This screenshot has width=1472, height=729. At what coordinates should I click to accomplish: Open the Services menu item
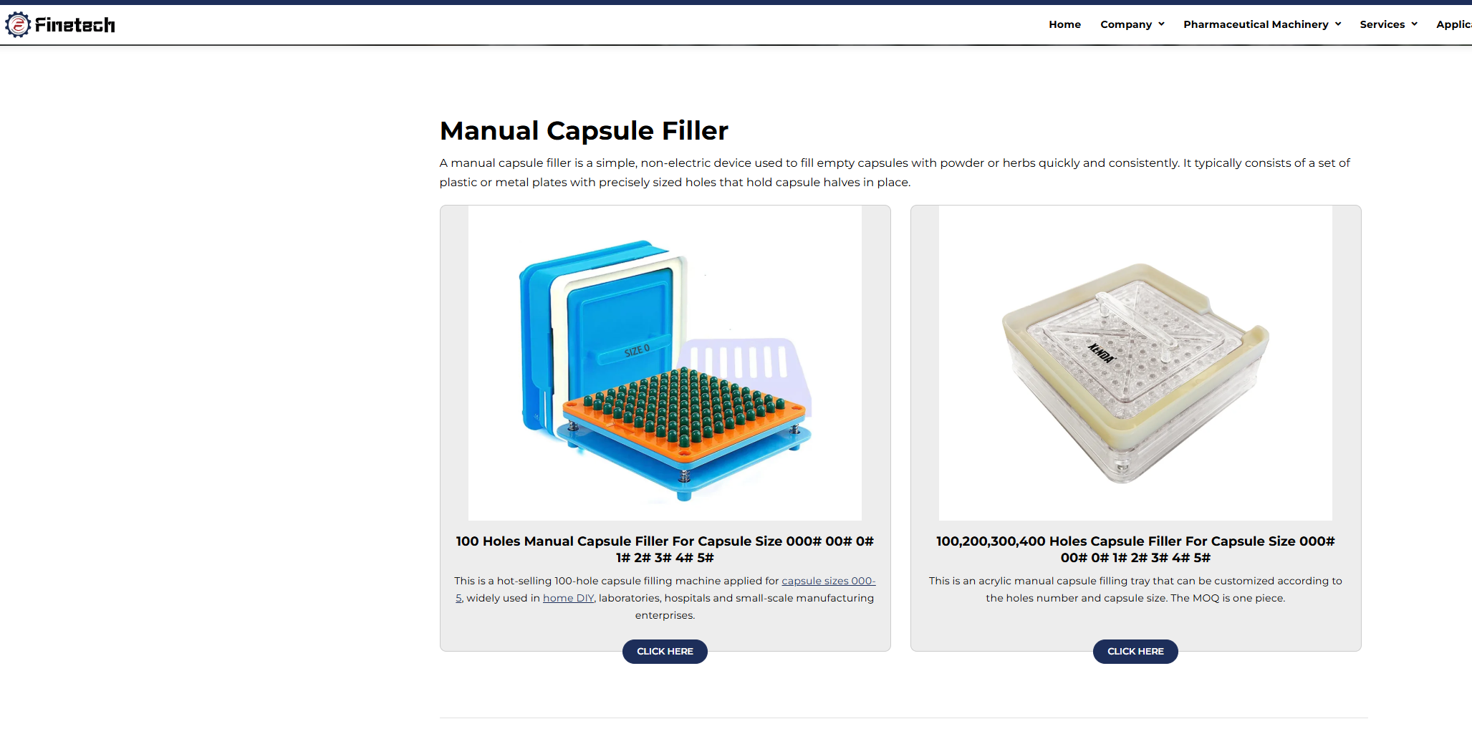[x=1382, y=24]
